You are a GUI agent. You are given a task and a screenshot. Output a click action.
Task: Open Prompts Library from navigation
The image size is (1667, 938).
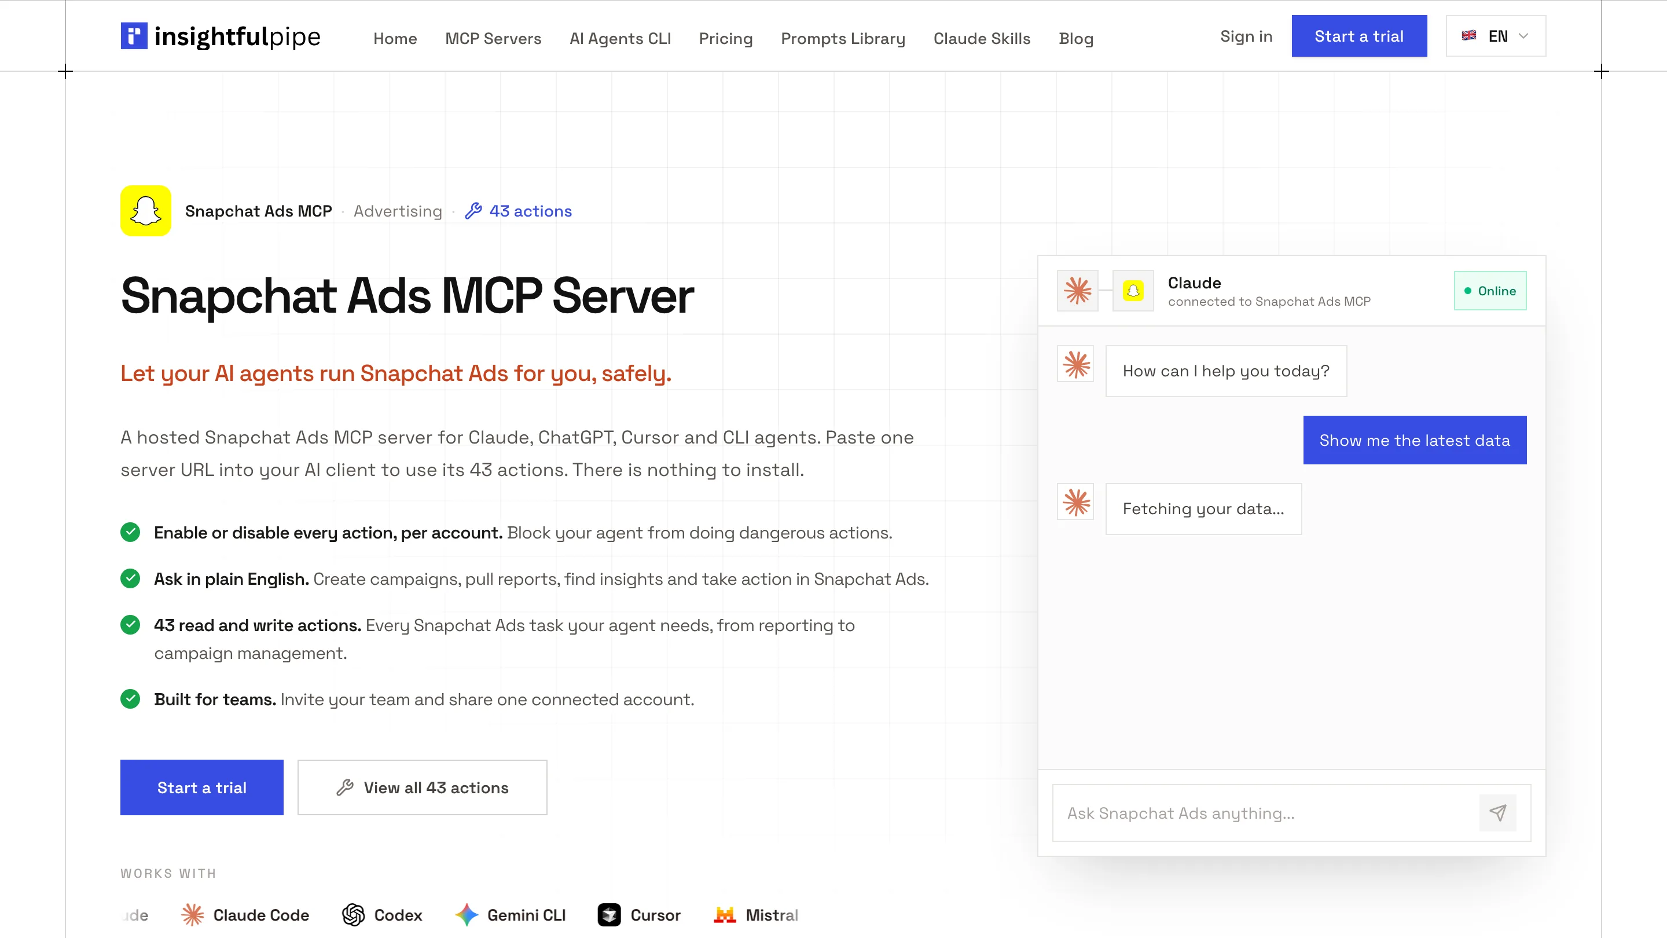pyautogui.click(x=843, y=39)
